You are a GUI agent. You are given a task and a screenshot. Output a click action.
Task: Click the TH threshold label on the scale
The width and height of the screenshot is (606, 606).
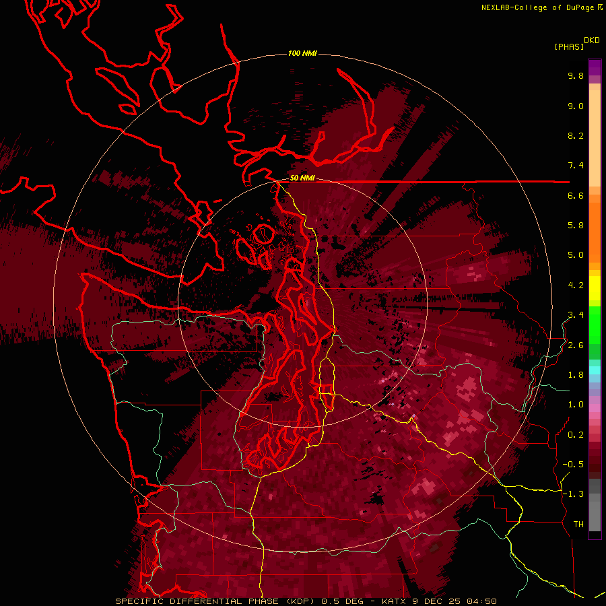tap(578, 525)
